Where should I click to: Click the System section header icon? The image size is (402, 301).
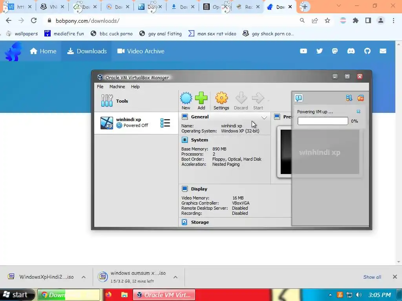click(x=185, y=140)
